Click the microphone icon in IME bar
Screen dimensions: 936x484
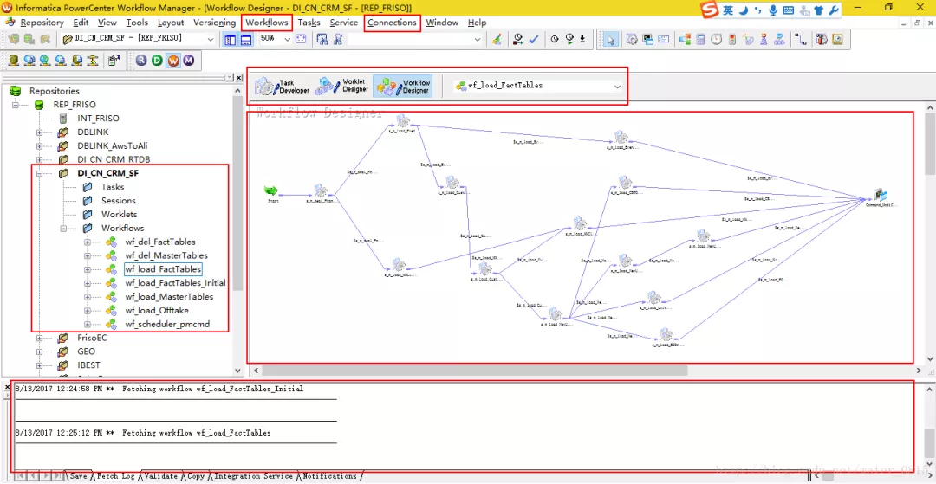(x=773, y=10)
